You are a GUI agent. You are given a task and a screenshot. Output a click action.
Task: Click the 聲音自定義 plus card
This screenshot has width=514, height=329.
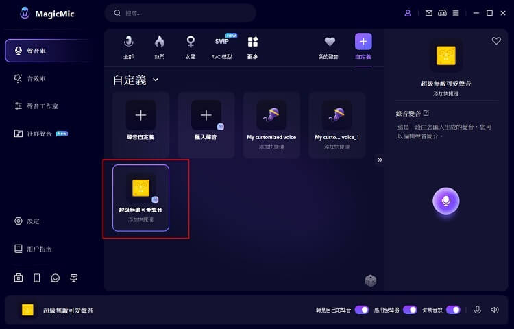140,125
